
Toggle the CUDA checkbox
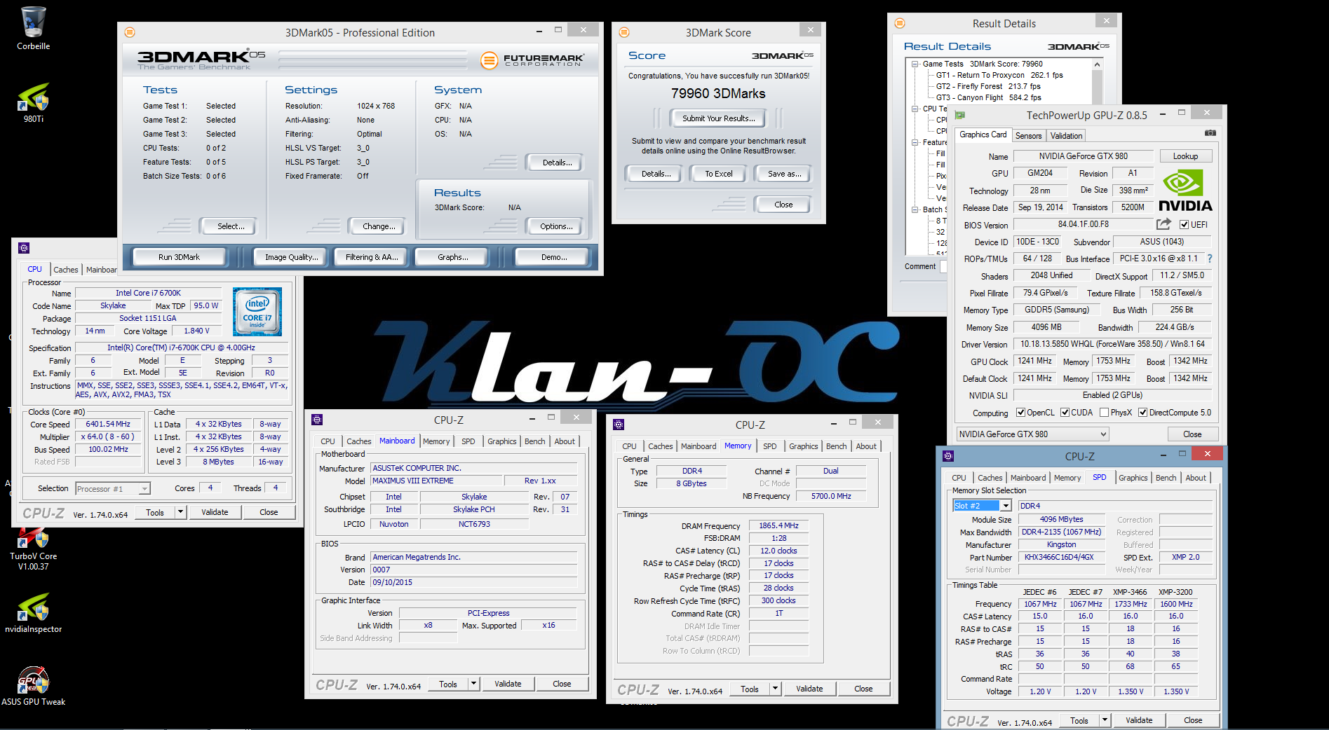point(1065,413)
